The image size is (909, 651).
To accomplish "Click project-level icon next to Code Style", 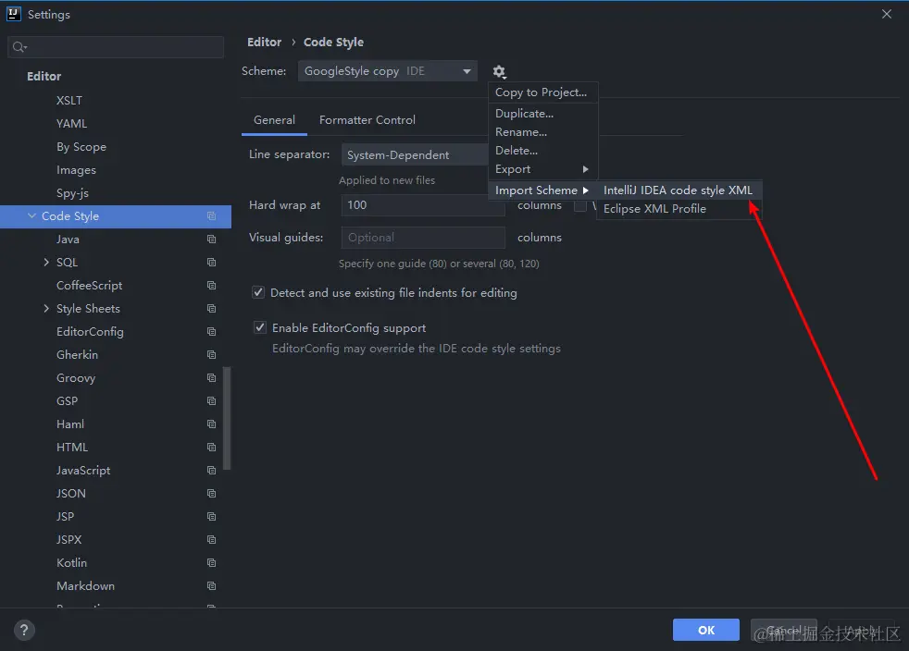I will point(212,216).
